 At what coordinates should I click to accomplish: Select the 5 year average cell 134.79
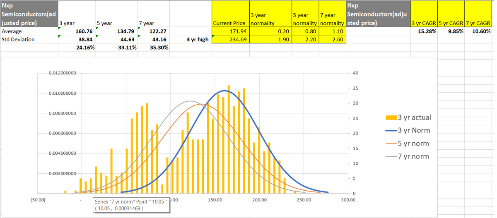pos(116,31)
